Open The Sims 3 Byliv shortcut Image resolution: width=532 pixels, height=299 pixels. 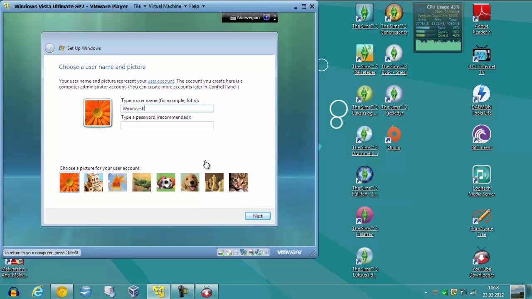[x=394, y=60]
